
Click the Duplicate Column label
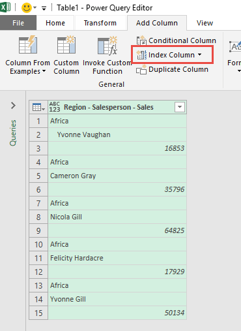coord(178,69)
